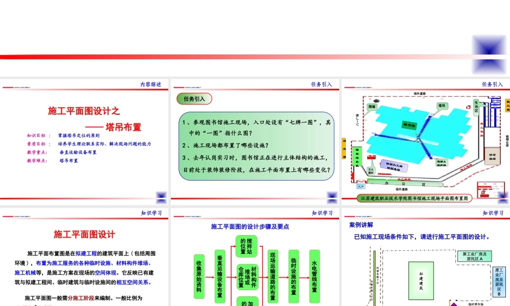The height and width of the screenshot is (306, 510).
Task: Click the 图墙 callout on site plan
Action: [372, 107]
